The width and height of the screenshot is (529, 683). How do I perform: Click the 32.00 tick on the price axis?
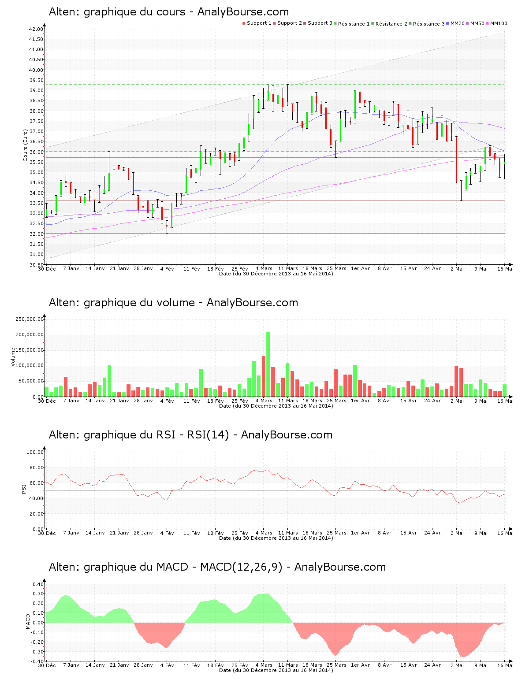(x=37, y=234)
